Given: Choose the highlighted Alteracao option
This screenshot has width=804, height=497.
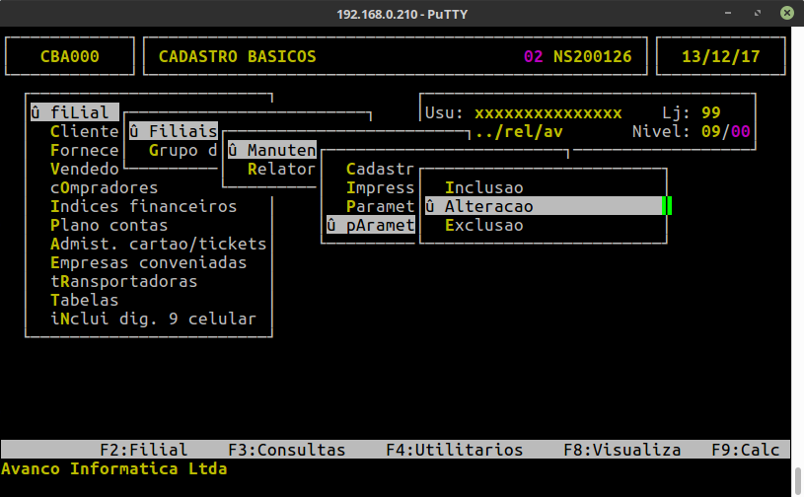Looking at the screenshot, I should coord(488,206).
